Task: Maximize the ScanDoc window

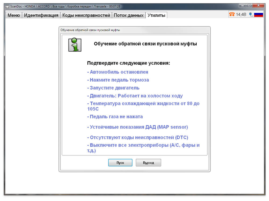Action: point(249,6)
